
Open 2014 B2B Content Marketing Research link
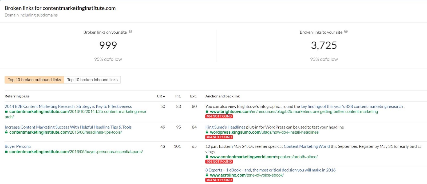tap(68, 106)
